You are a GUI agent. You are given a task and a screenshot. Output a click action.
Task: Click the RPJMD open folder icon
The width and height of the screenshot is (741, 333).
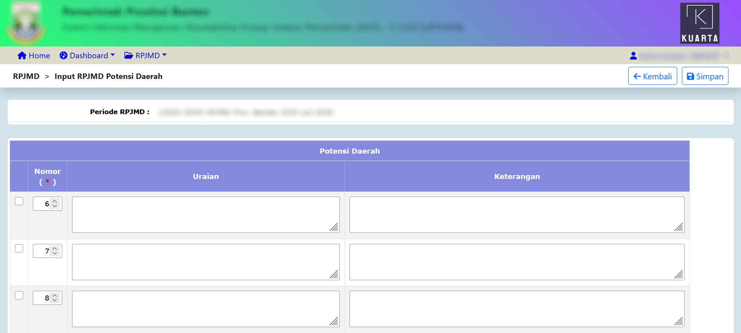coord(128,55)
